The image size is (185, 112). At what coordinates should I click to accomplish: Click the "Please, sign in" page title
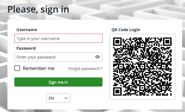[38, 9]
